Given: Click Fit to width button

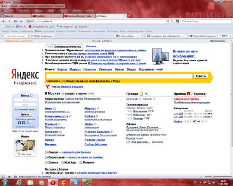Looking at the screenshot, I should point(203,36).
